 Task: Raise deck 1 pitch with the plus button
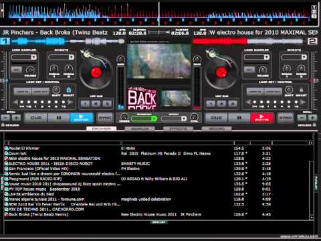click(x=16, y=118)
